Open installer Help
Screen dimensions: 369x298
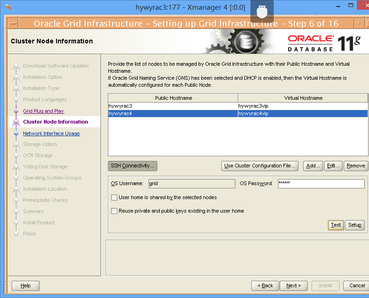[26, 286]
